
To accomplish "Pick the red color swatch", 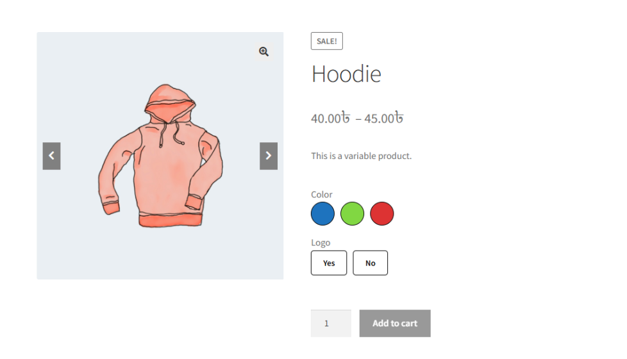I will tap(382, 213).
